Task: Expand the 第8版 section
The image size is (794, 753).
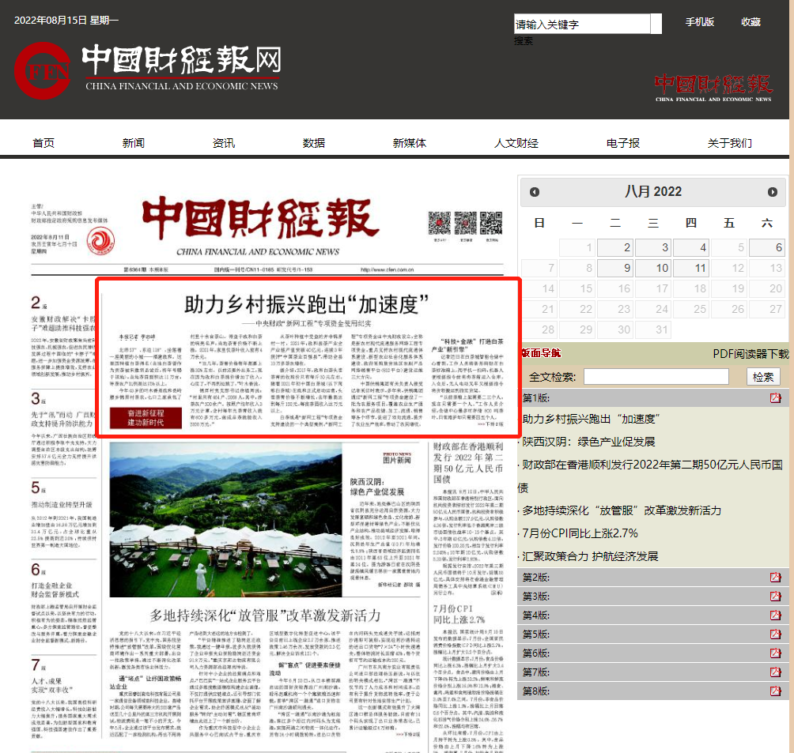Action: (652, 691)
